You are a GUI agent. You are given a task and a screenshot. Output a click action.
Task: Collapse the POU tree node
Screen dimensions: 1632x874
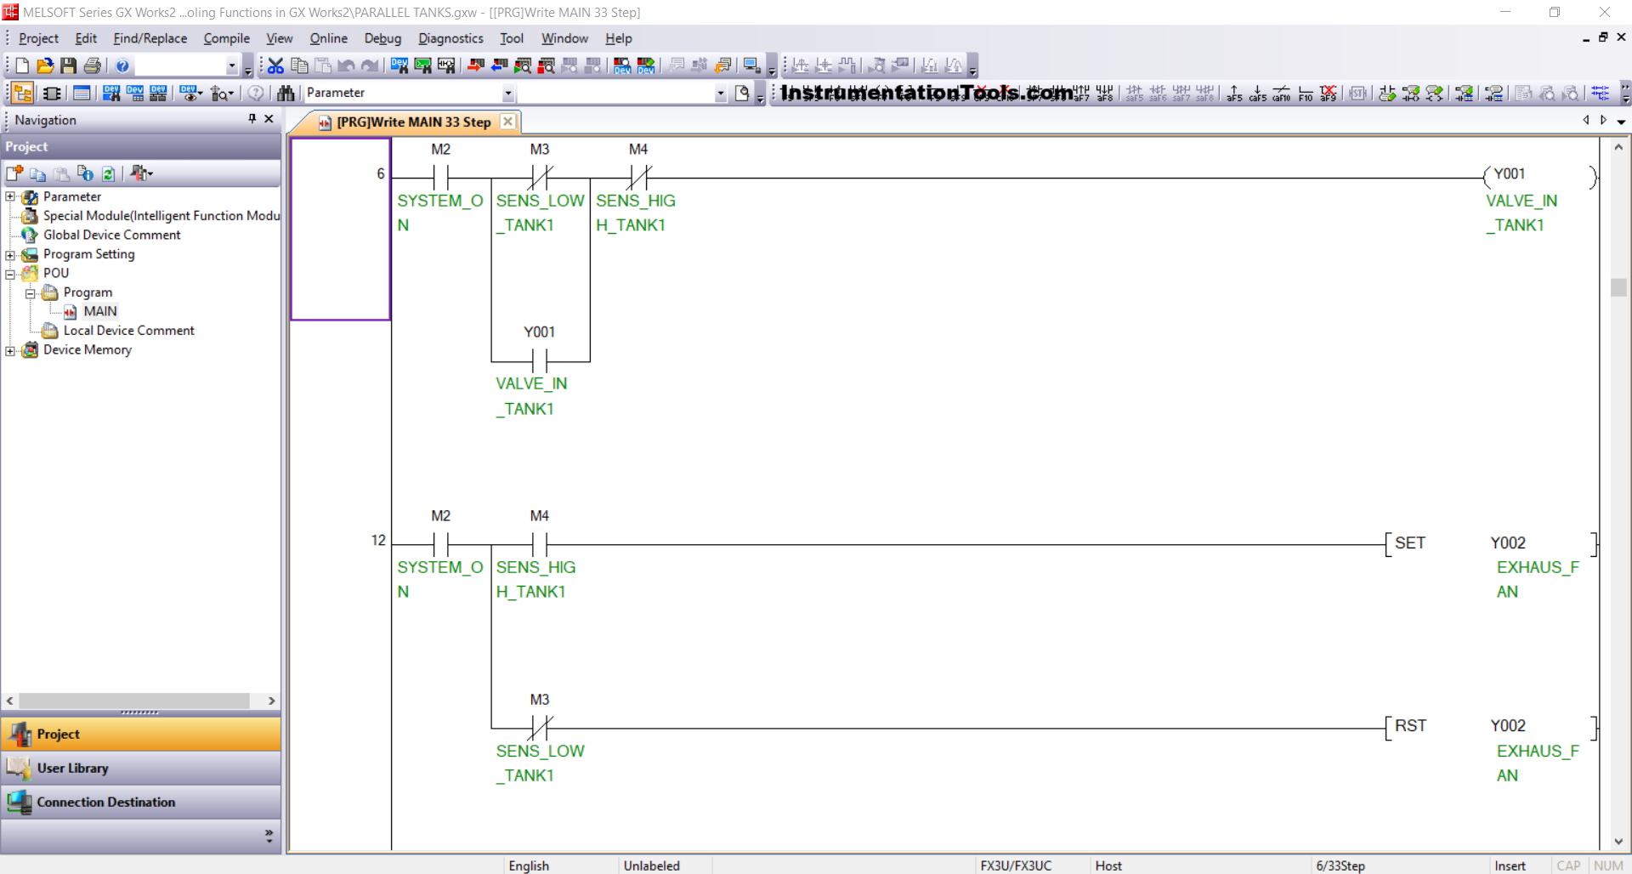[x=10, y=274]
